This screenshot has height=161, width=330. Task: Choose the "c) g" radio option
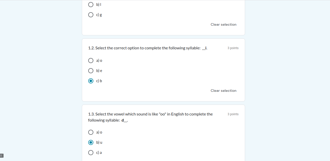(x=91, y=15)
